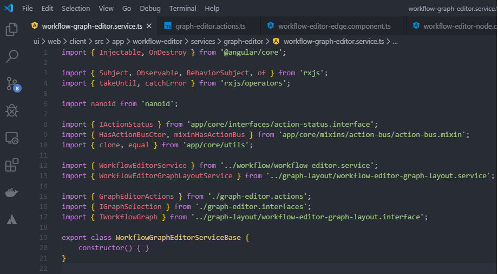Image resolution: width=498 pixels, height=274 pixels.
Task: Click 'mixinHasActionBus' on line 9
Action: tap(209, 134)
